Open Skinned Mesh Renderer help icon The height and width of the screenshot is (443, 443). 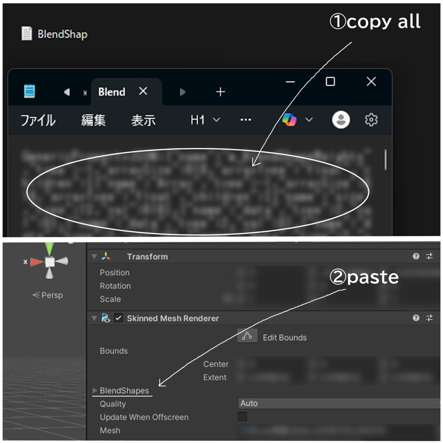[416, 318]
